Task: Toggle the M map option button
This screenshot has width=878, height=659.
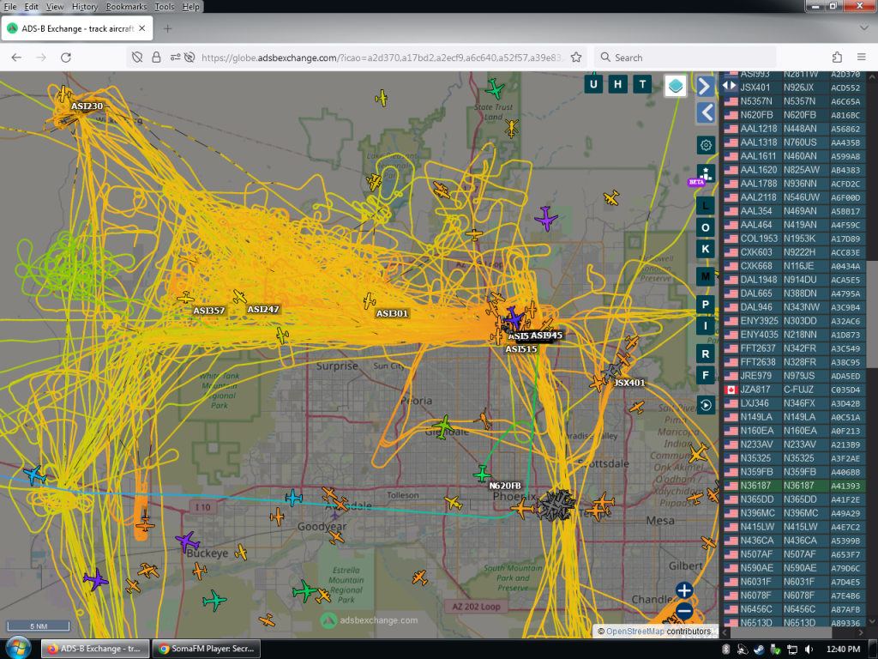Action: click(706, 276)
